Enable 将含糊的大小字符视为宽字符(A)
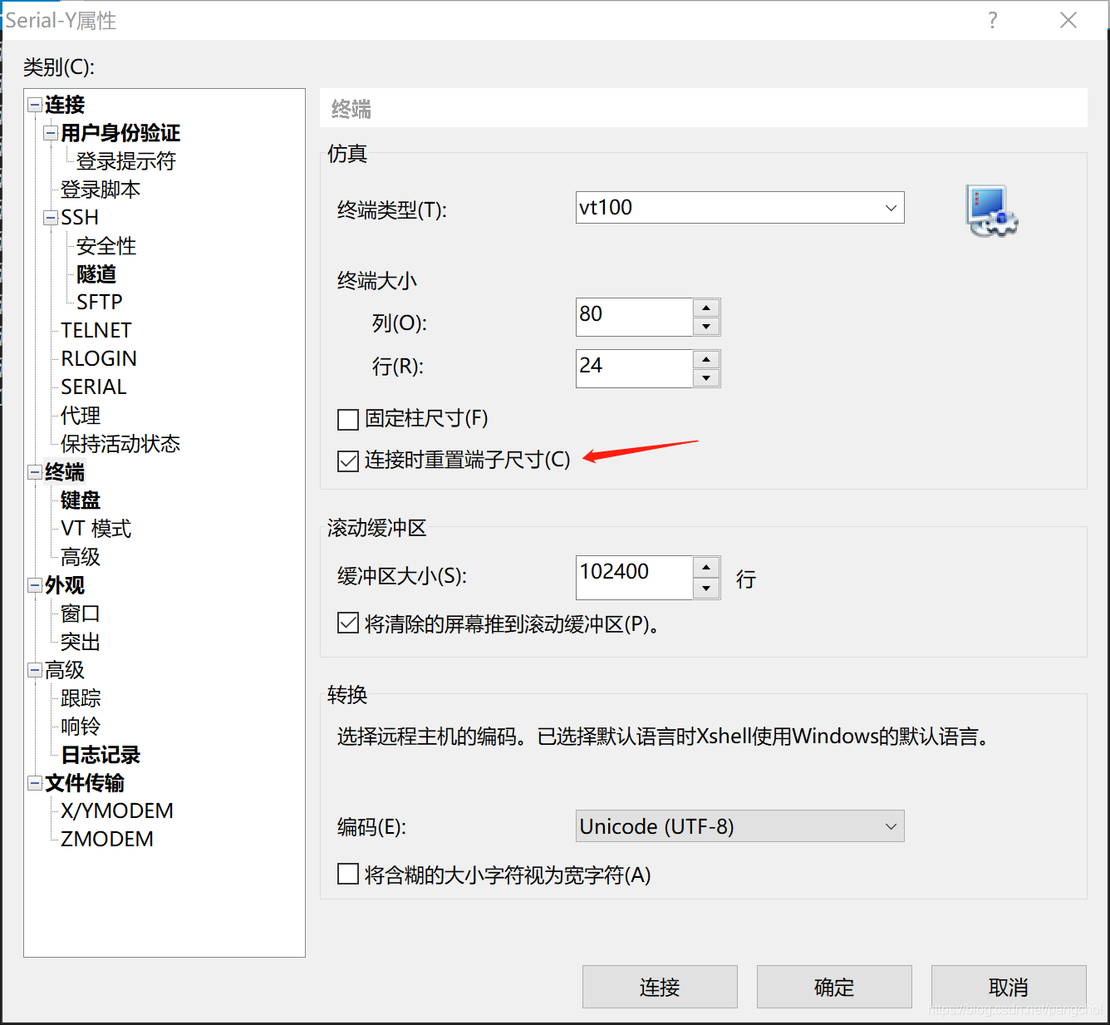The image size is (1110, 1025). 347,874
